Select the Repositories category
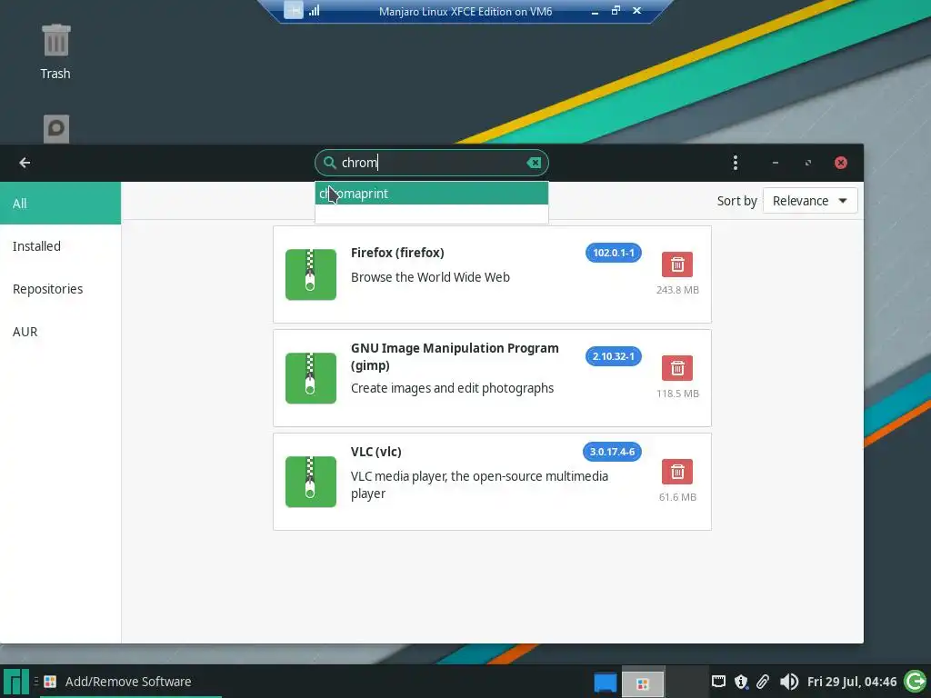 [61, 288]
